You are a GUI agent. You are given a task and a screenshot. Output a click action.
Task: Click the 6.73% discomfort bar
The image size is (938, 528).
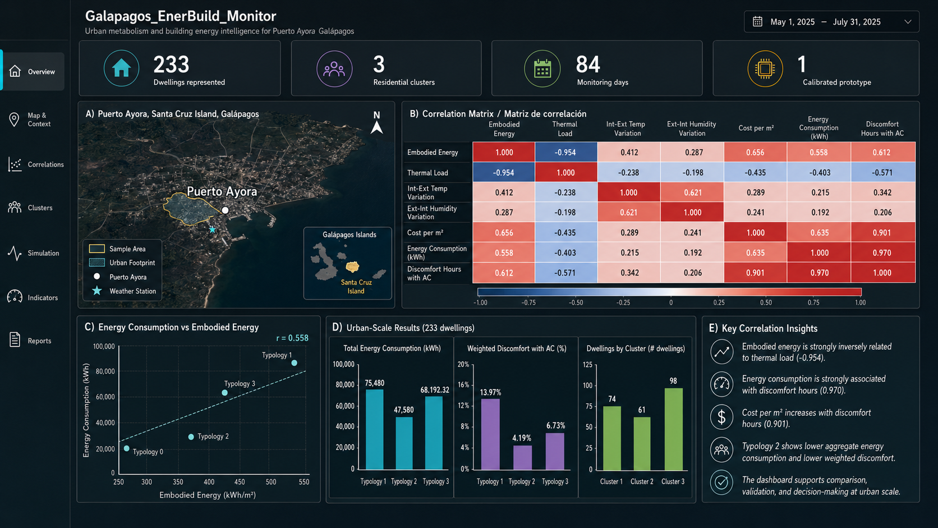coord(555,451)
